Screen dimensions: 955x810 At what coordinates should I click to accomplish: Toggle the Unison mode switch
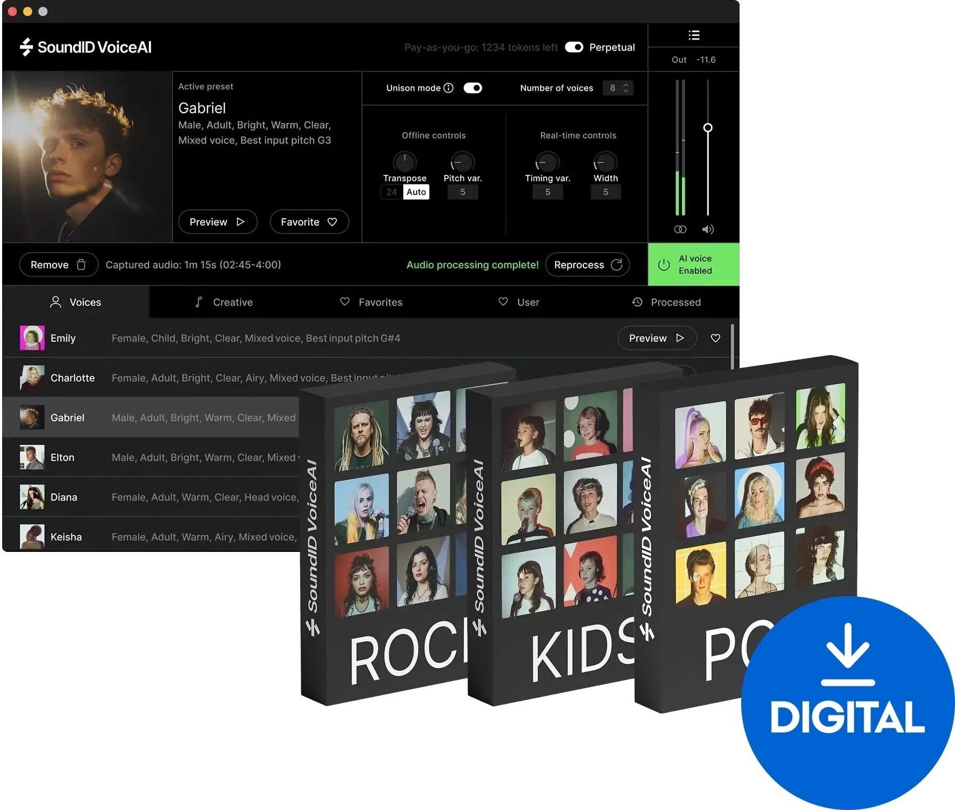coord(472,88)
